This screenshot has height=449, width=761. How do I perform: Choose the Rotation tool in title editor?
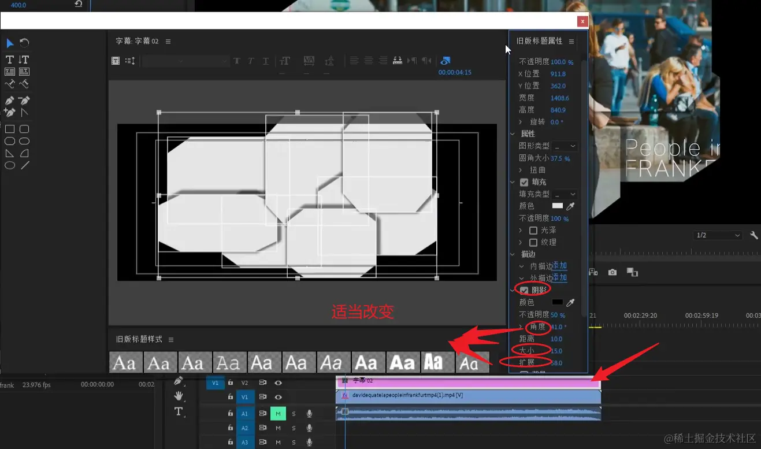24,43
